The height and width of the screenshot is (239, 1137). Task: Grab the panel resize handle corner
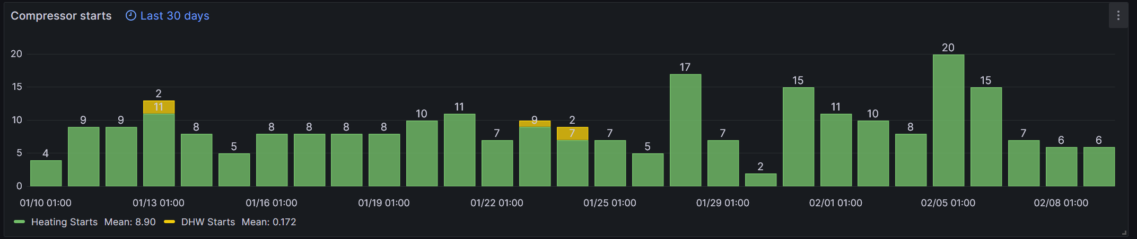tap(1124, 233)
